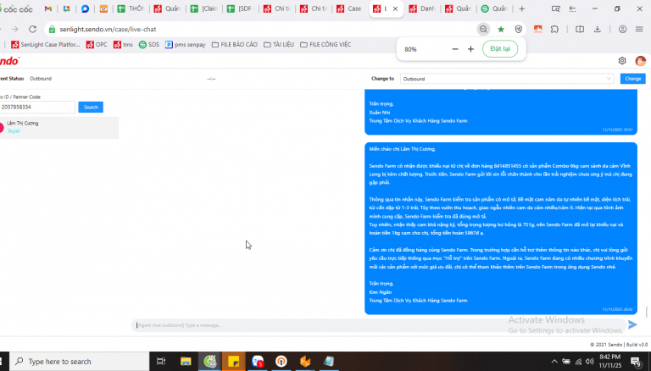Switch to the [Clain spreadsheet tab

[204, 8]
